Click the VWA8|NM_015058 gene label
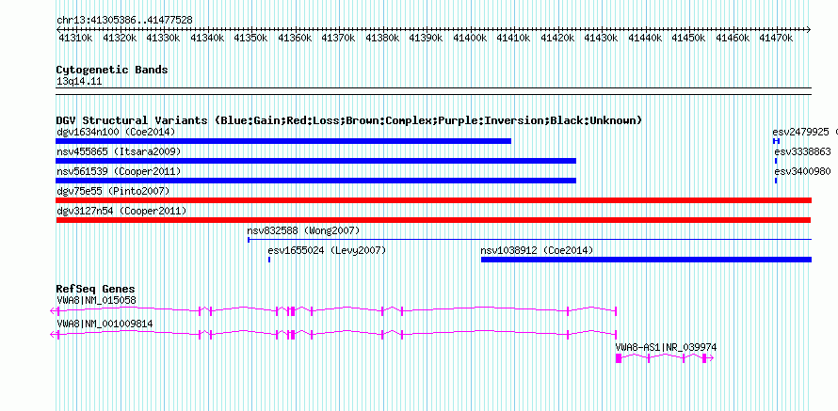The image size is (838, 411). (x=97, y=301)
